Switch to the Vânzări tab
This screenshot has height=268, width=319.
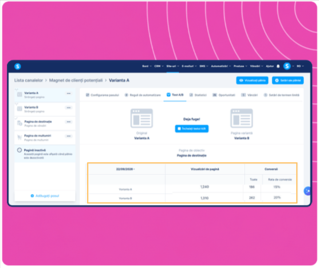pos(250,95)
